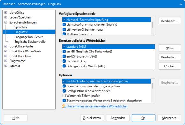Uncheck the technical [Alle] dictionary

pyautogui.click(x=64, y=61)
